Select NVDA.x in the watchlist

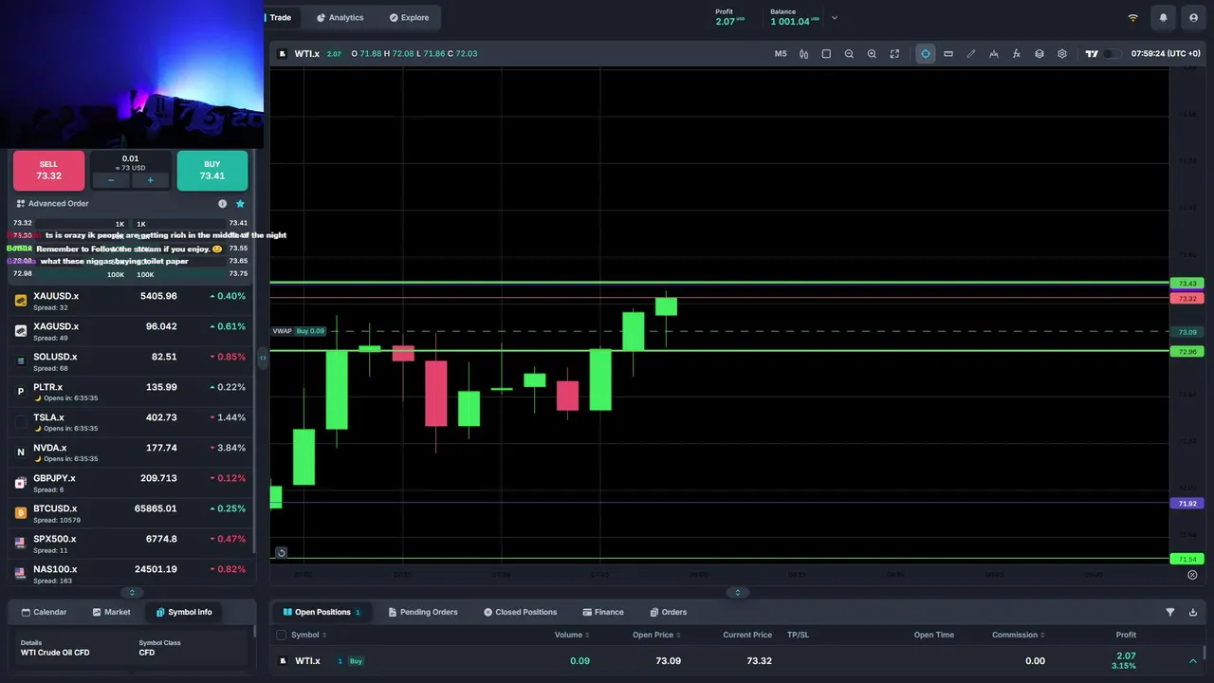pyautogui.click(x=130, y=452)
